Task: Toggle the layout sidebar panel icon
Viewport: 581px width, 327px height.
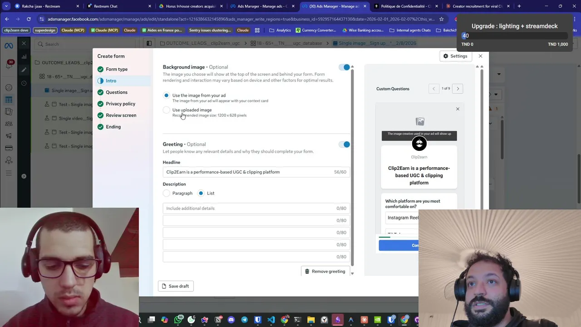Action: coord(149,43)
